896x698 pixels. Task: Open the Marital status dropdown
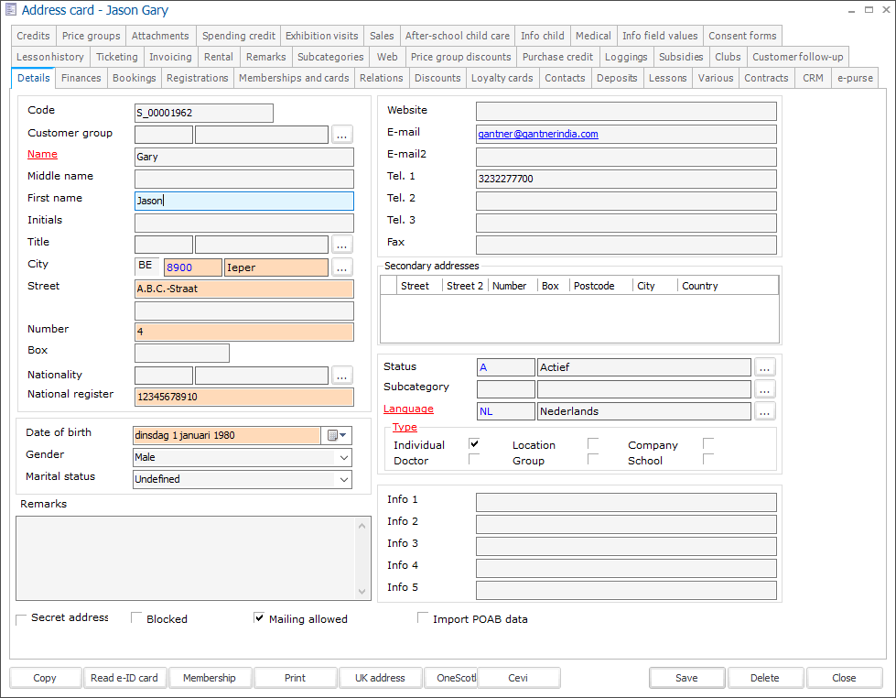(x=343, y=479)
